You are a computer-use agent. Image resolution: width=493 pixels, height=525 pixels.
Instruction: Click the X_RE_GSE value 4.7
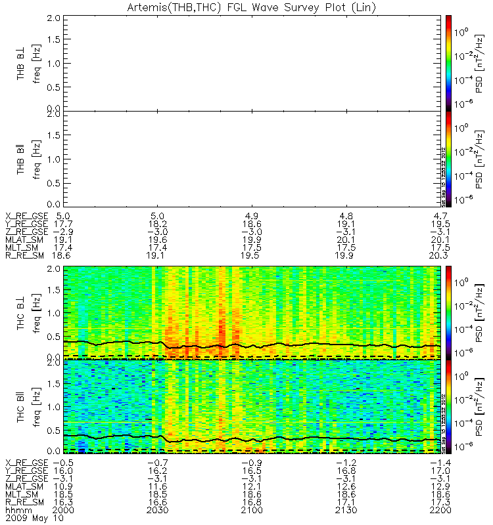[440, 216]
